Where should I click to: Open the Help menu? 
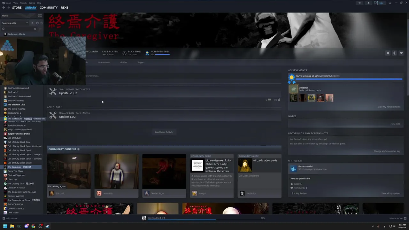coord(39,3)
